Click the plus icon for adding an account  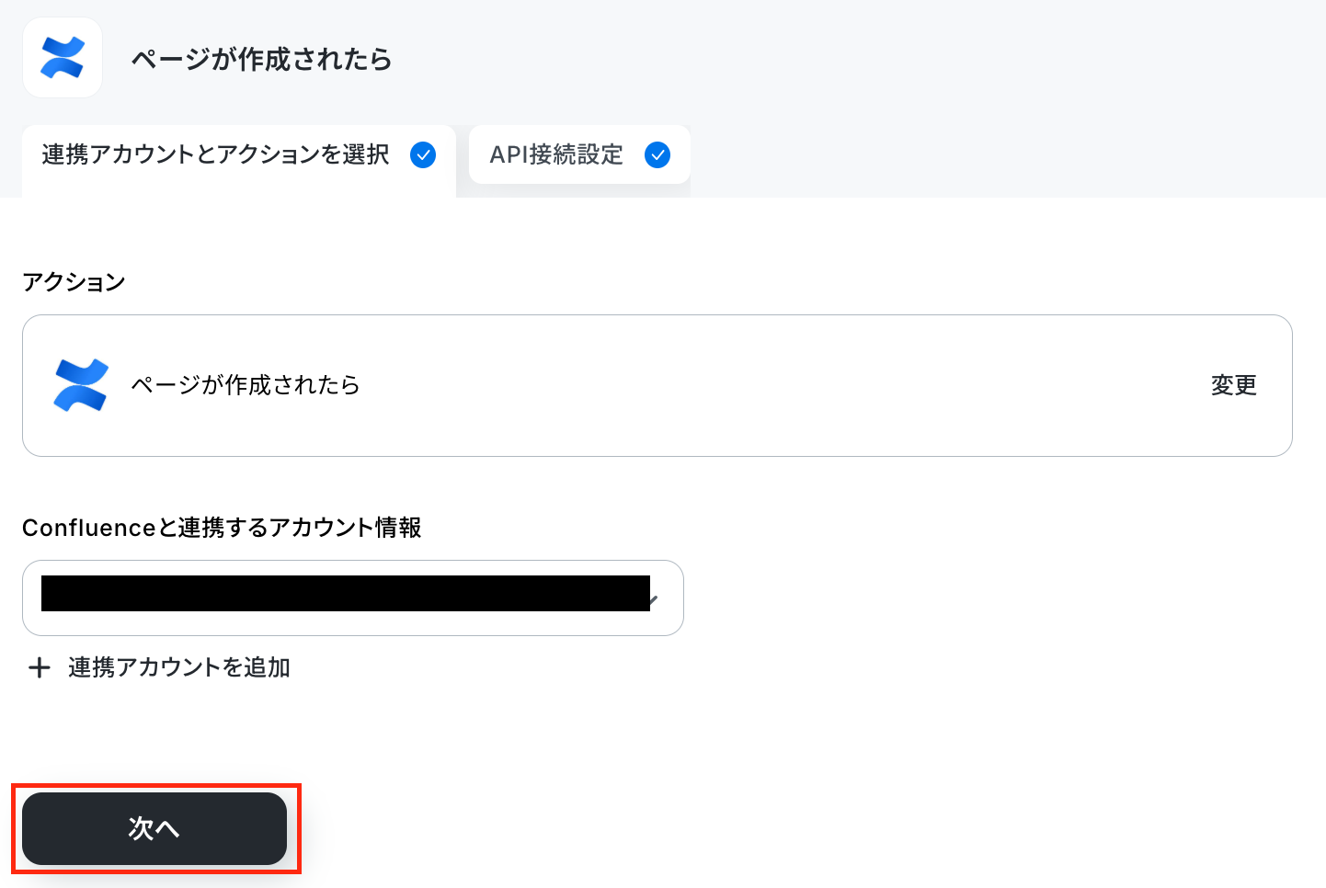pos(39,667)
